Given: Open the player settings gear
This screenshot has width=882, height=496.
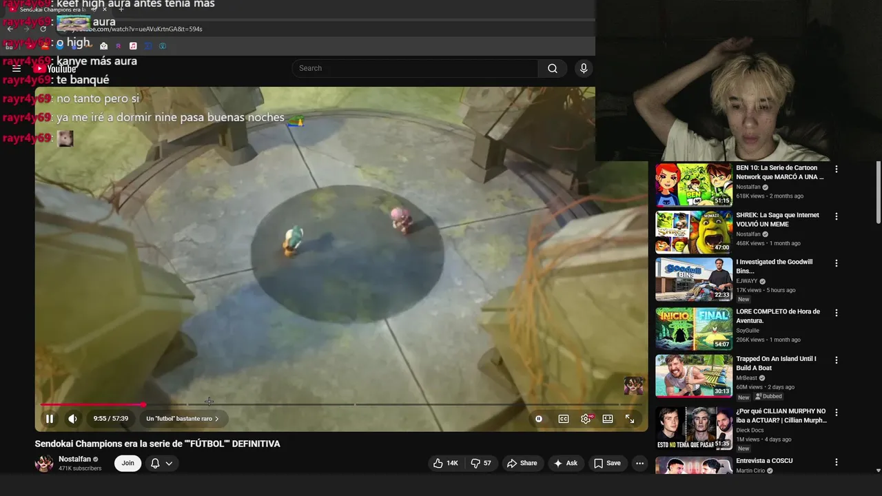Looking at the screenshot, I should click(586, 419).
